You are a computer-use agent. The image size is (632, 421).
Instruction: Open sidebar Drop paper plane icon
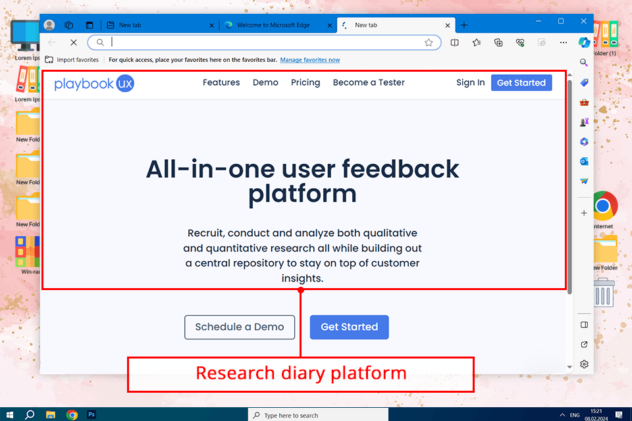pos(584,181)
